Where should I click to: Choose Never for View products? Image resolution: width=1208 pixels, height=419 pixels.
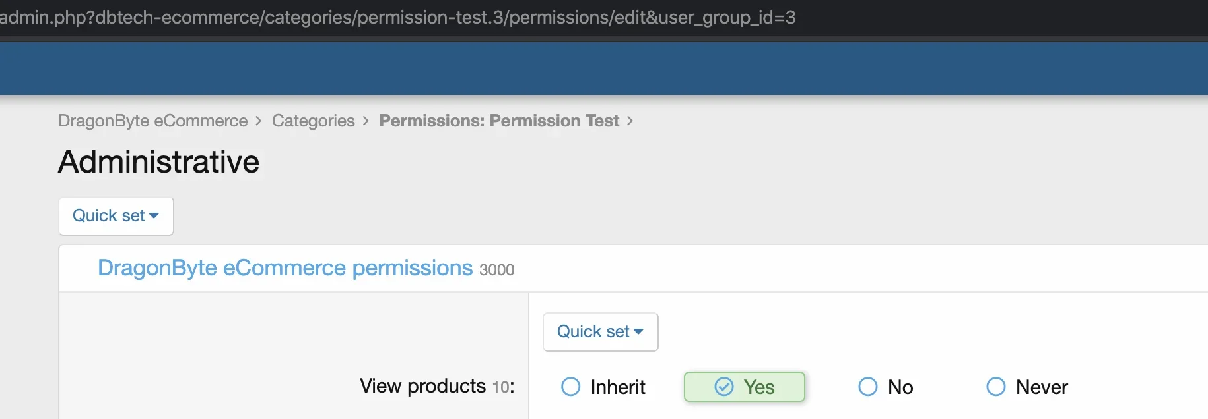1026,387
